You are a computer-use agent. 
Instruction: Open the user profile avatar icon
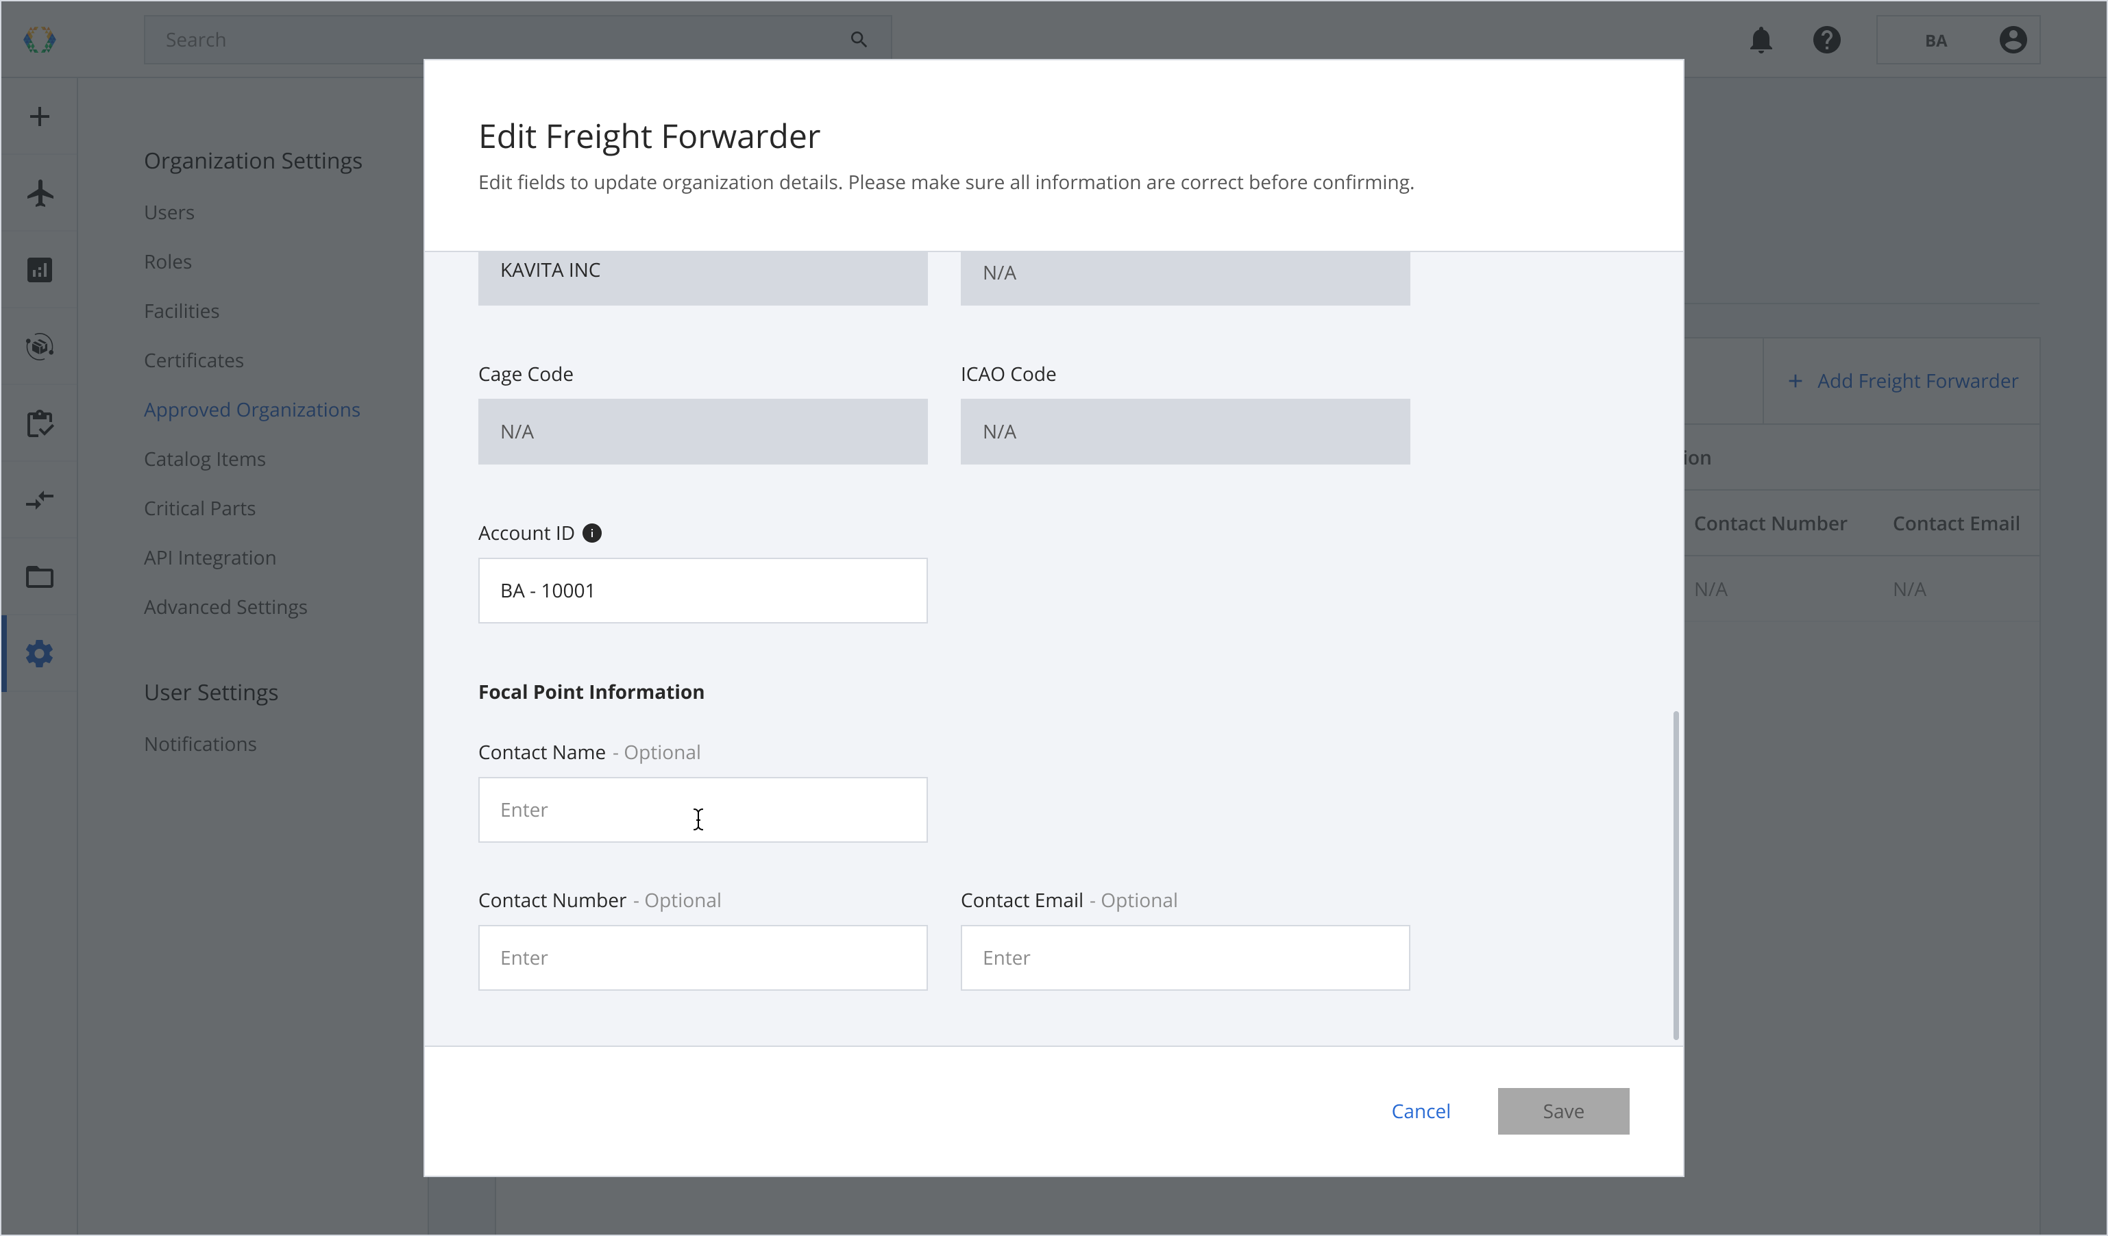pos(2013,39)
